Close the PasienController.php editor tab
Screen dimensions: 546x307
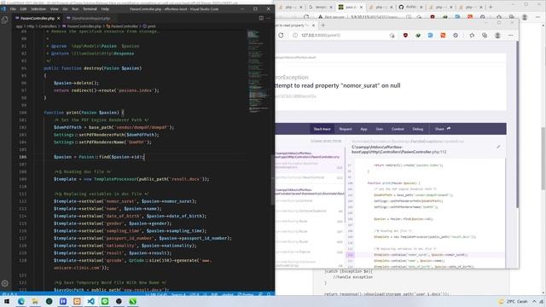tap(59, 18)
